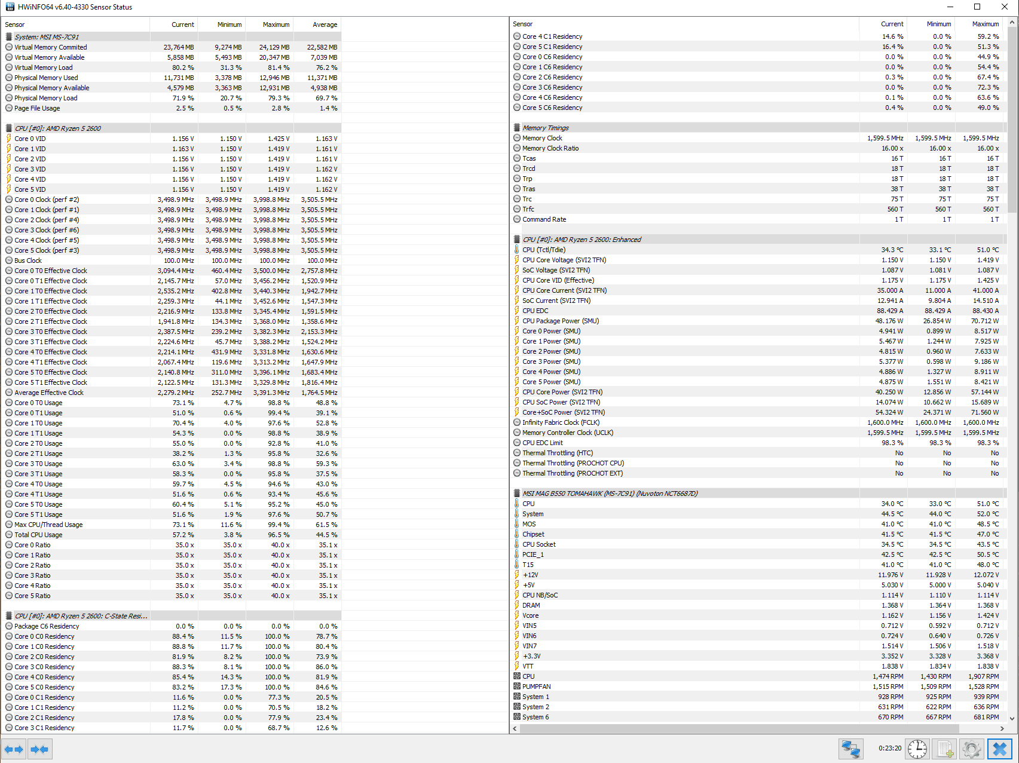
Task: Click the Maximum column header in right pane
Action: (x=978, y=24)
